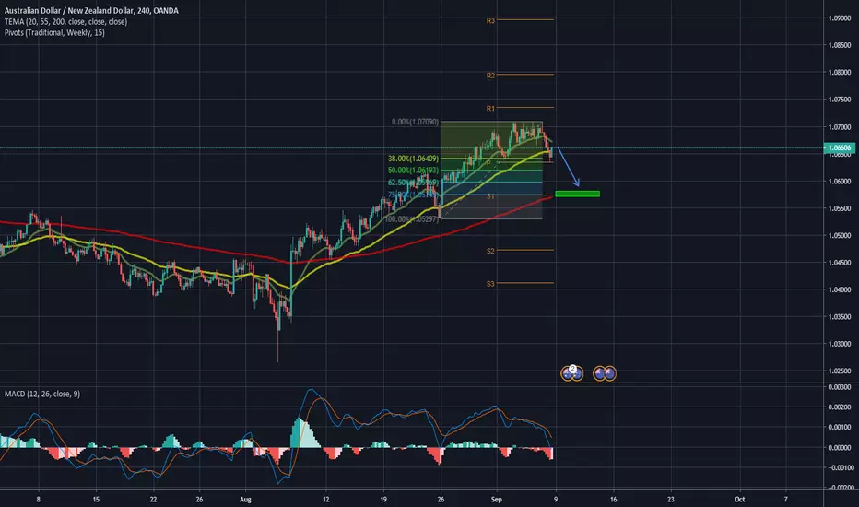Click the -0.00100 MACD axis value

point(841,467)
